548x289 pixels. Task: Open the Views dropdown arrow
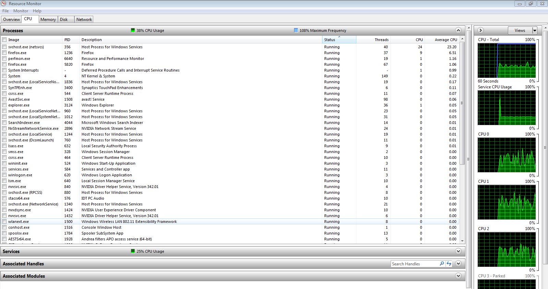pos(534,30)
